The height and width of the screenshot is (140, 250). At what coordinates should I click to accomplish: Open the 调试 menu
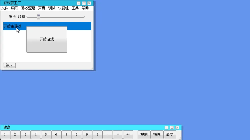52,8
